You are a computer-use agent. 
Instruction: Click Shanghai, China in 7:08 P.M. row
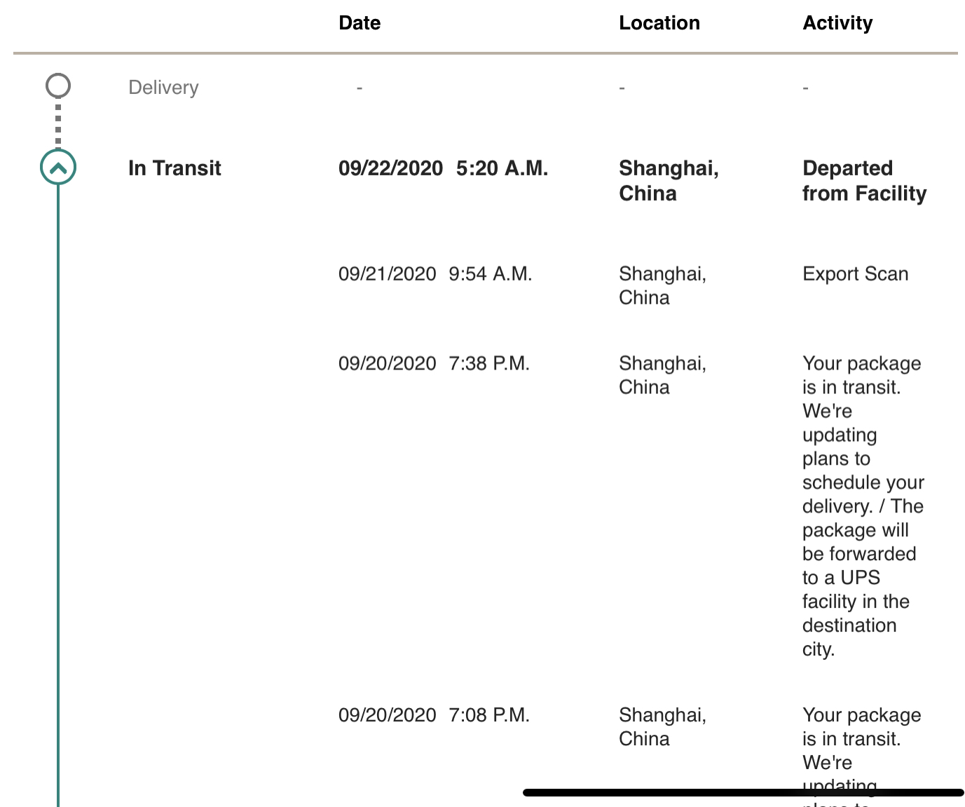[x=662, y=727]
